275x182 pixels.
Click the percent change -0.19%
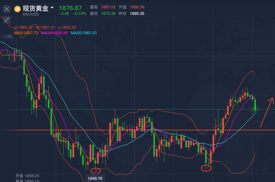pos(80,14)
